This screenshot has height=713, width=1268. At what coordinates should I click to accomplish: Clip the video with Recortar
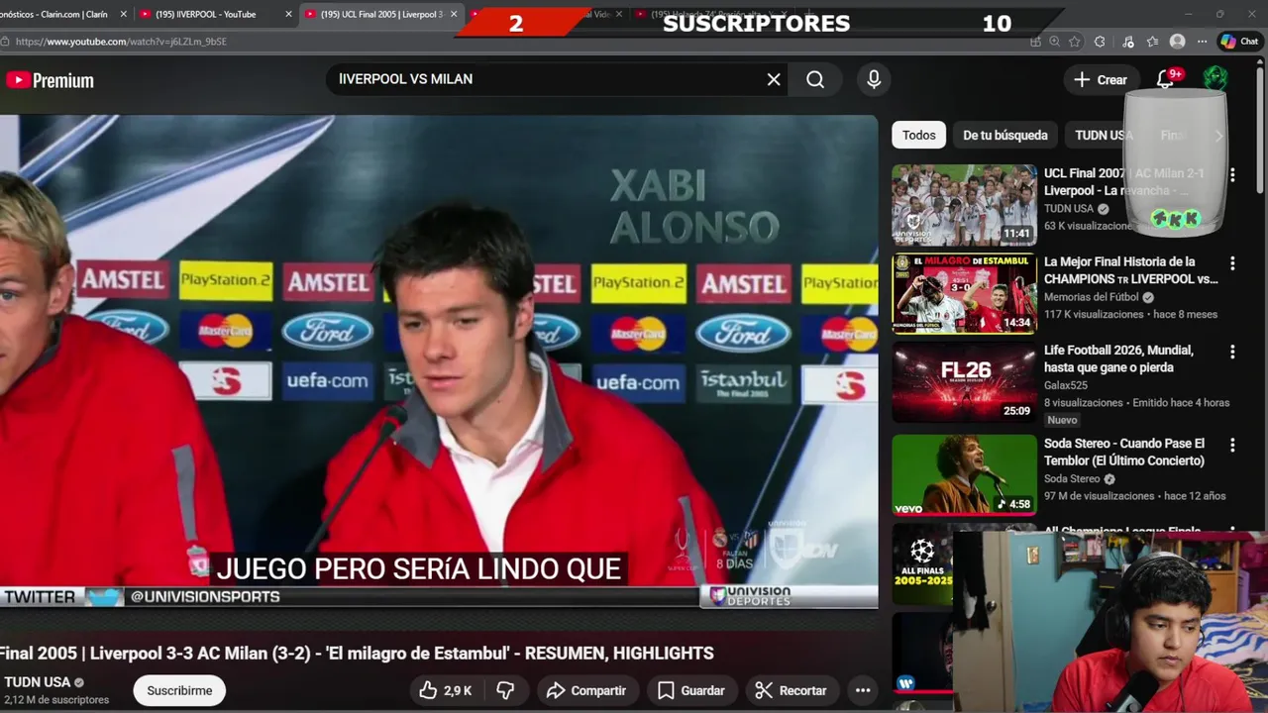coord(791,690)
